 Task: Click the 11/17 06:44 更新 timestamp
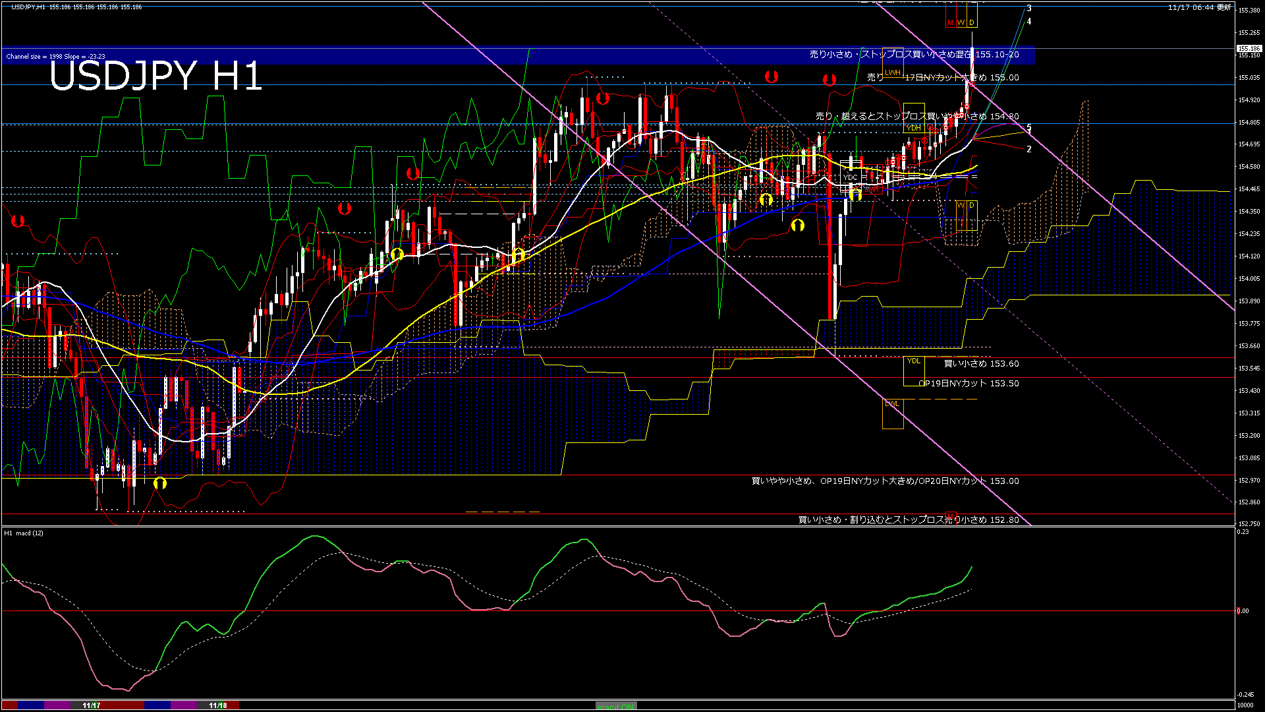[x=1199, y=7]
